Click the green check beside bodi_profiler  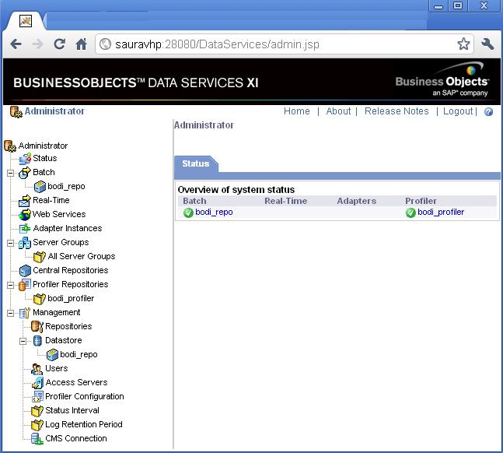point(410,212)
